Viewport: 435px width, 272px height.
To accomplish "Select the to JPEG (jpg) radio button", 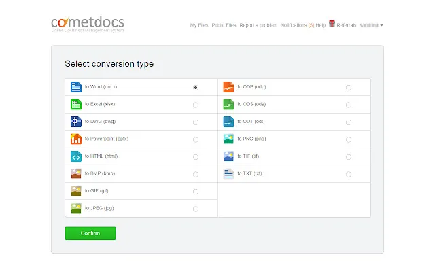I will point(196,209).
